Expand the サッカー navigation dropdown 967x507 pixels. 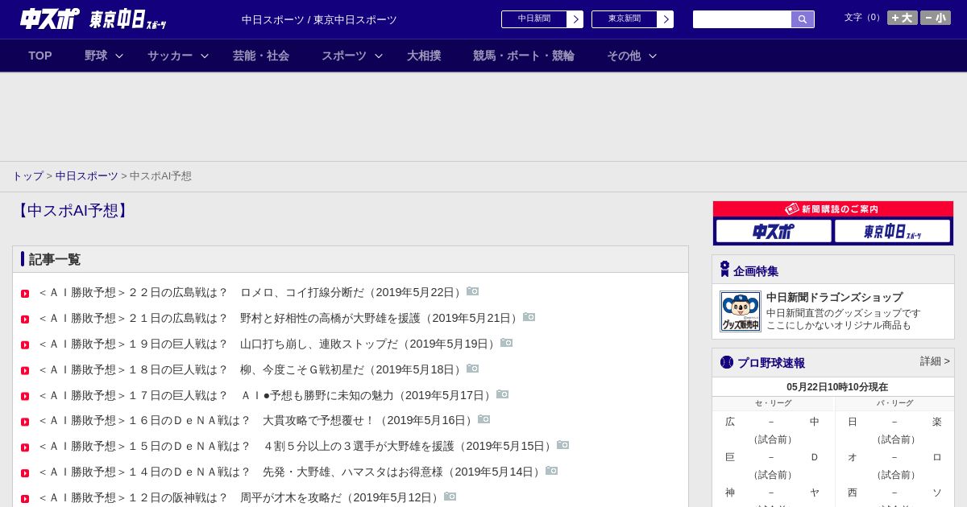pyautogui.click(x=178, y=56)
